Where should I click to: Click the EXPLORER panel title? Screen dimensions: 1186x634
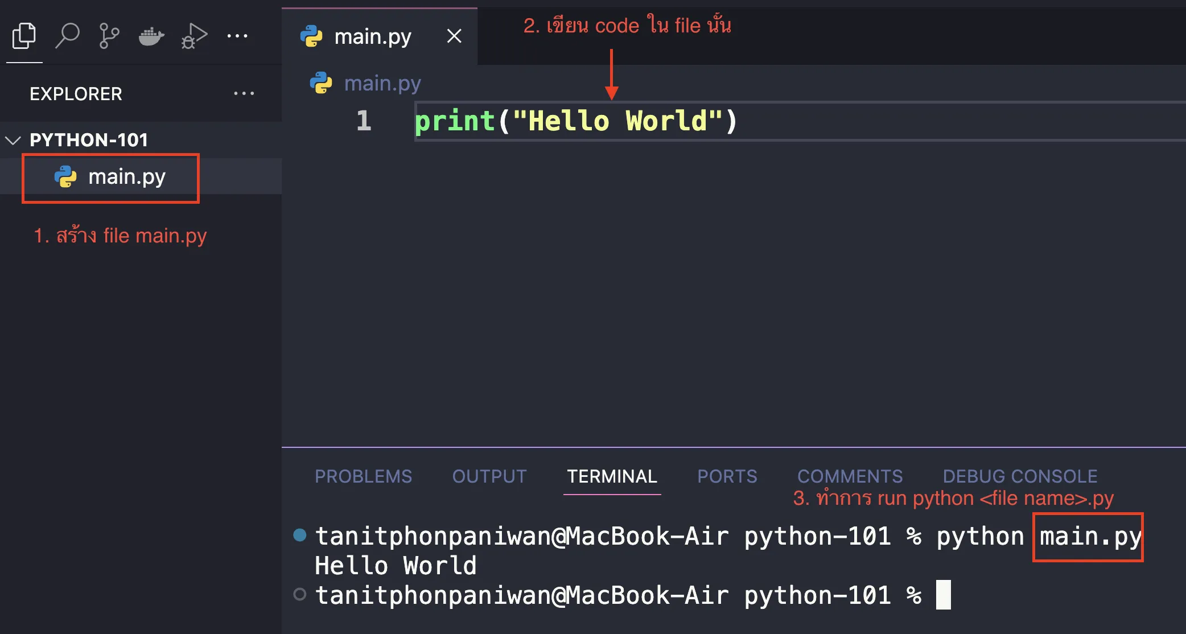[x=76, y=94]
